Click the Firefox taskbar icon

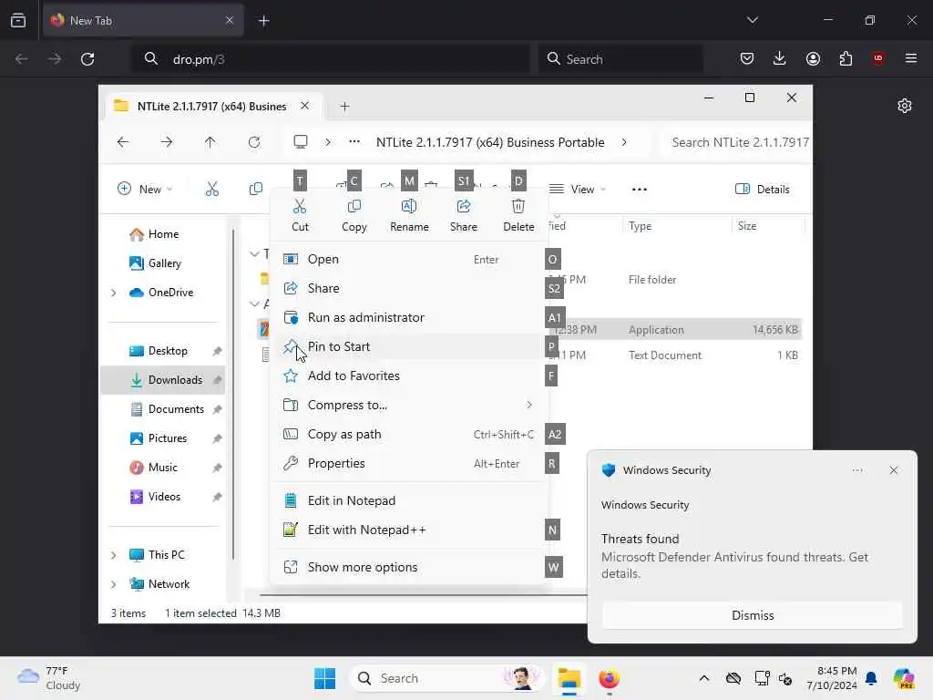(608, 678)
